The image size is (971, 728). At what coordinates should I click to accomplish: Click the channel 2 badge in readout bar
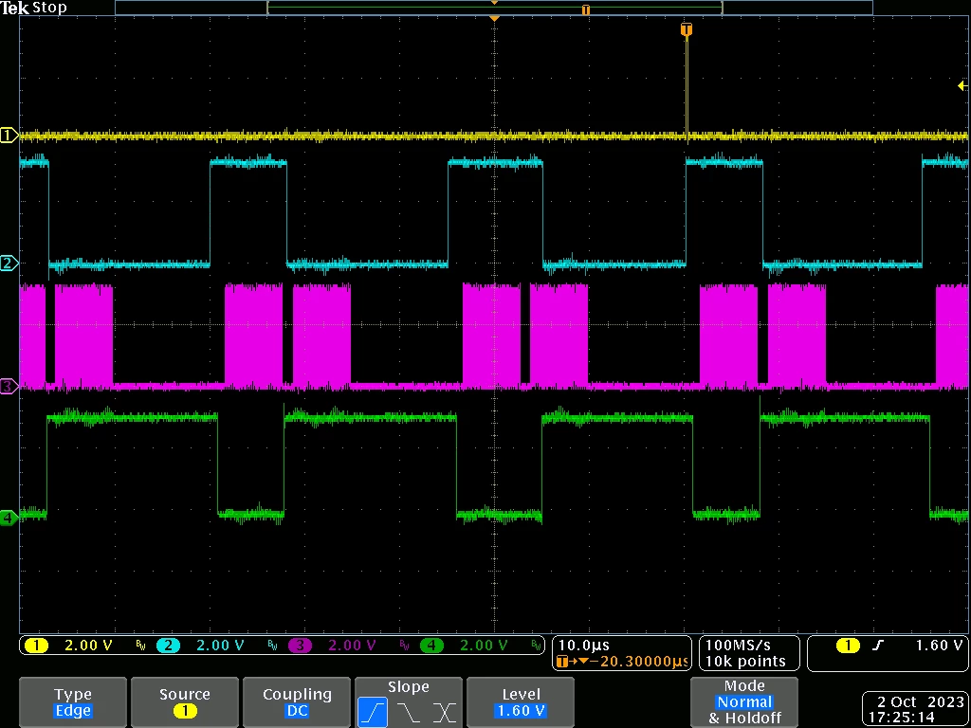[x=168, y=646]
